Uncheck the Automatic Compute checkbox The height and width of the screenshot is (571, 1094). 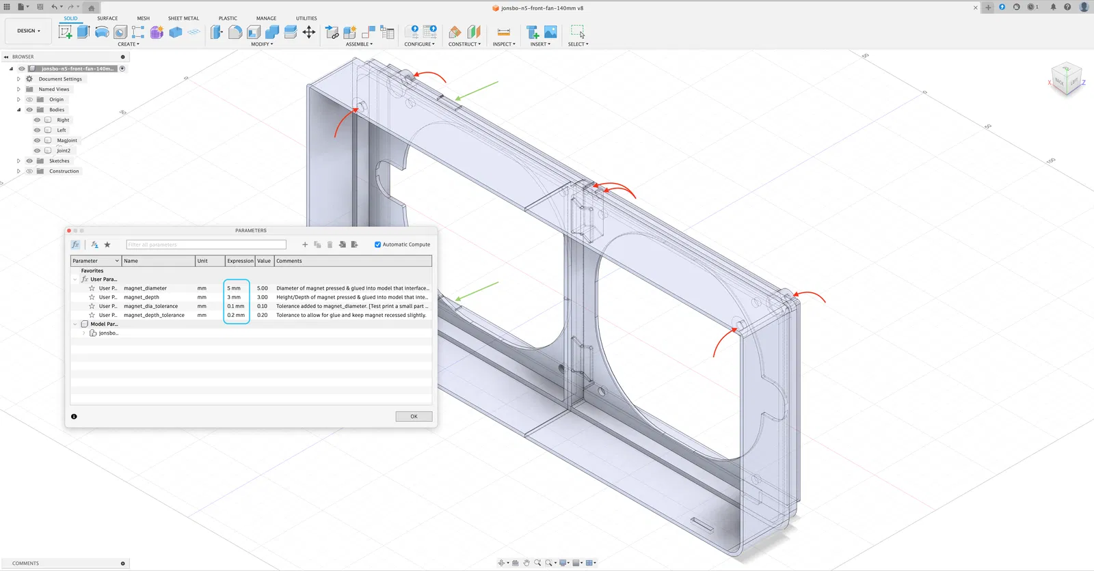click(x=377, y=245)
